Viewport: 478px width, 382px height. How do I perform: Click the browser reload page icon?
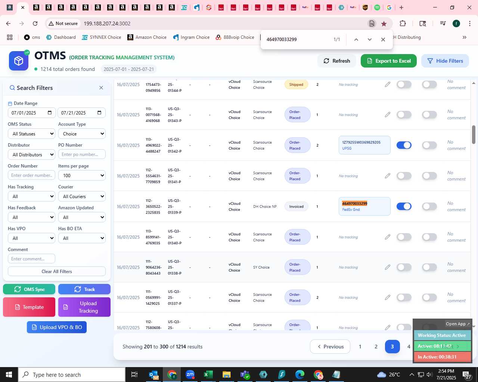point(35,24)
